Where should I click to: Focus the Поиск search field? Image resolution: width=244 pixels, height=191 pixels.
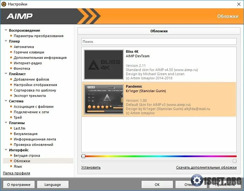(159, 42)
